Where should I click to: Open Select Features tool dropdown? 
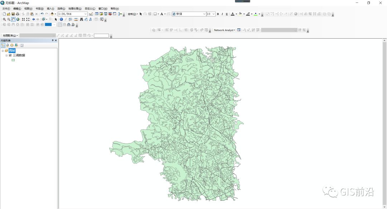47,19
